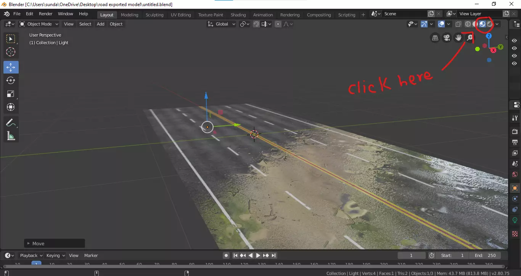Toggle snapping magnet
This screenshot has height=276, width=521.
[x=256, y=24]
